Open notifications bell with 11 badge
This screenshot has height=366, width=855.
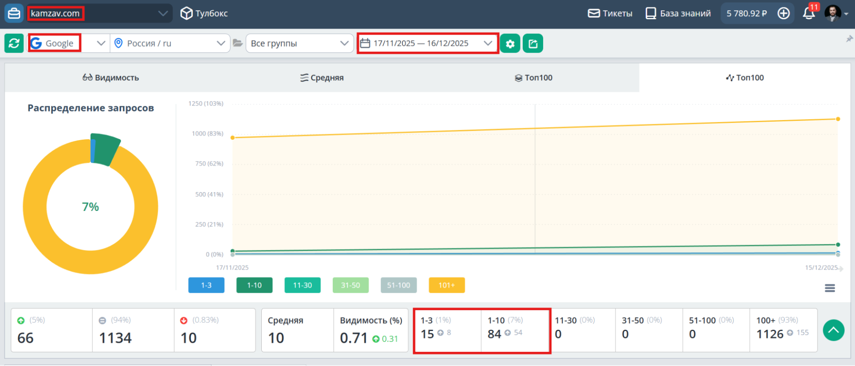tap(808, 13)
